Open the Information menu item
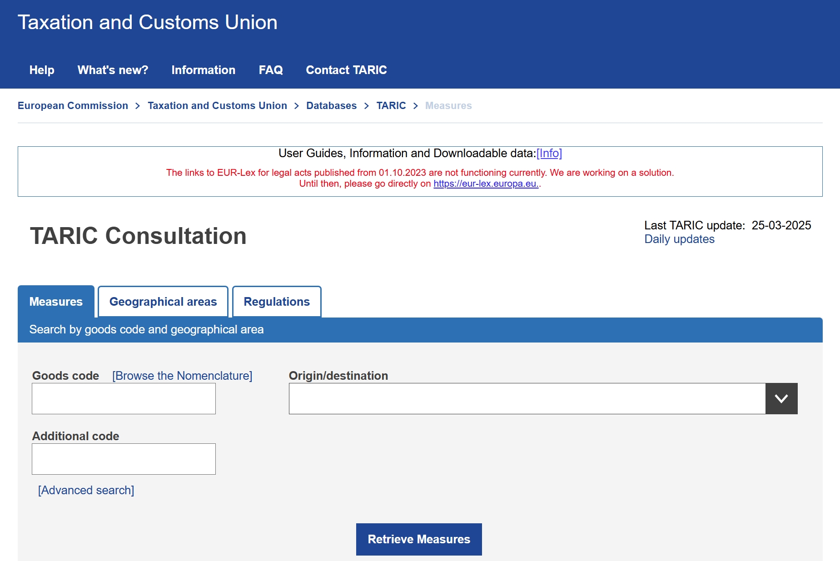 [x=203, y=70]
